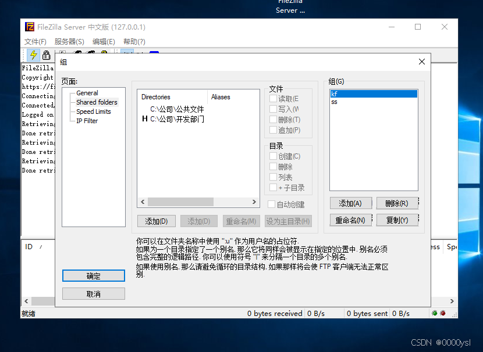Click the directory list horizontal scrollbar thumb
483x352 pixels.
[180, 202]
